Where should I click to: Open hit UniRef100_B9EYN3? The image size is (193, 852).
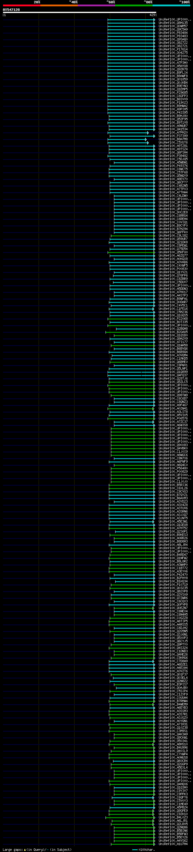tap(173, 86)
